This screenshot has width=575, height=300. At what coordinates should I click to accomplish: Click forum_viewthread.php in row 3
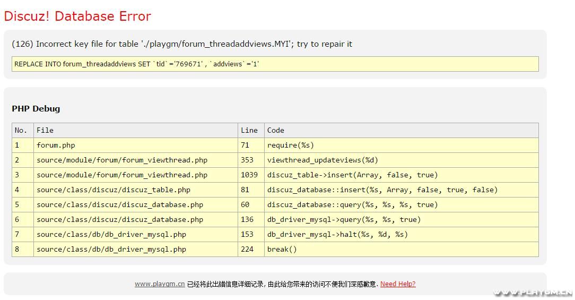(136, 175)
